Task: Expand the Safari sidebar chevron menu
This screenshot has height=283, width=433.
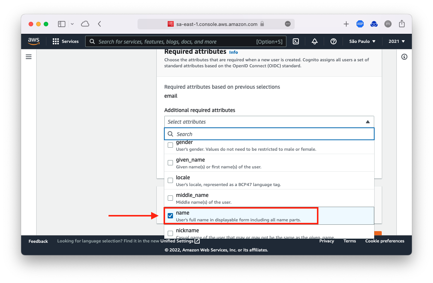Action: (x=72, y=24)
